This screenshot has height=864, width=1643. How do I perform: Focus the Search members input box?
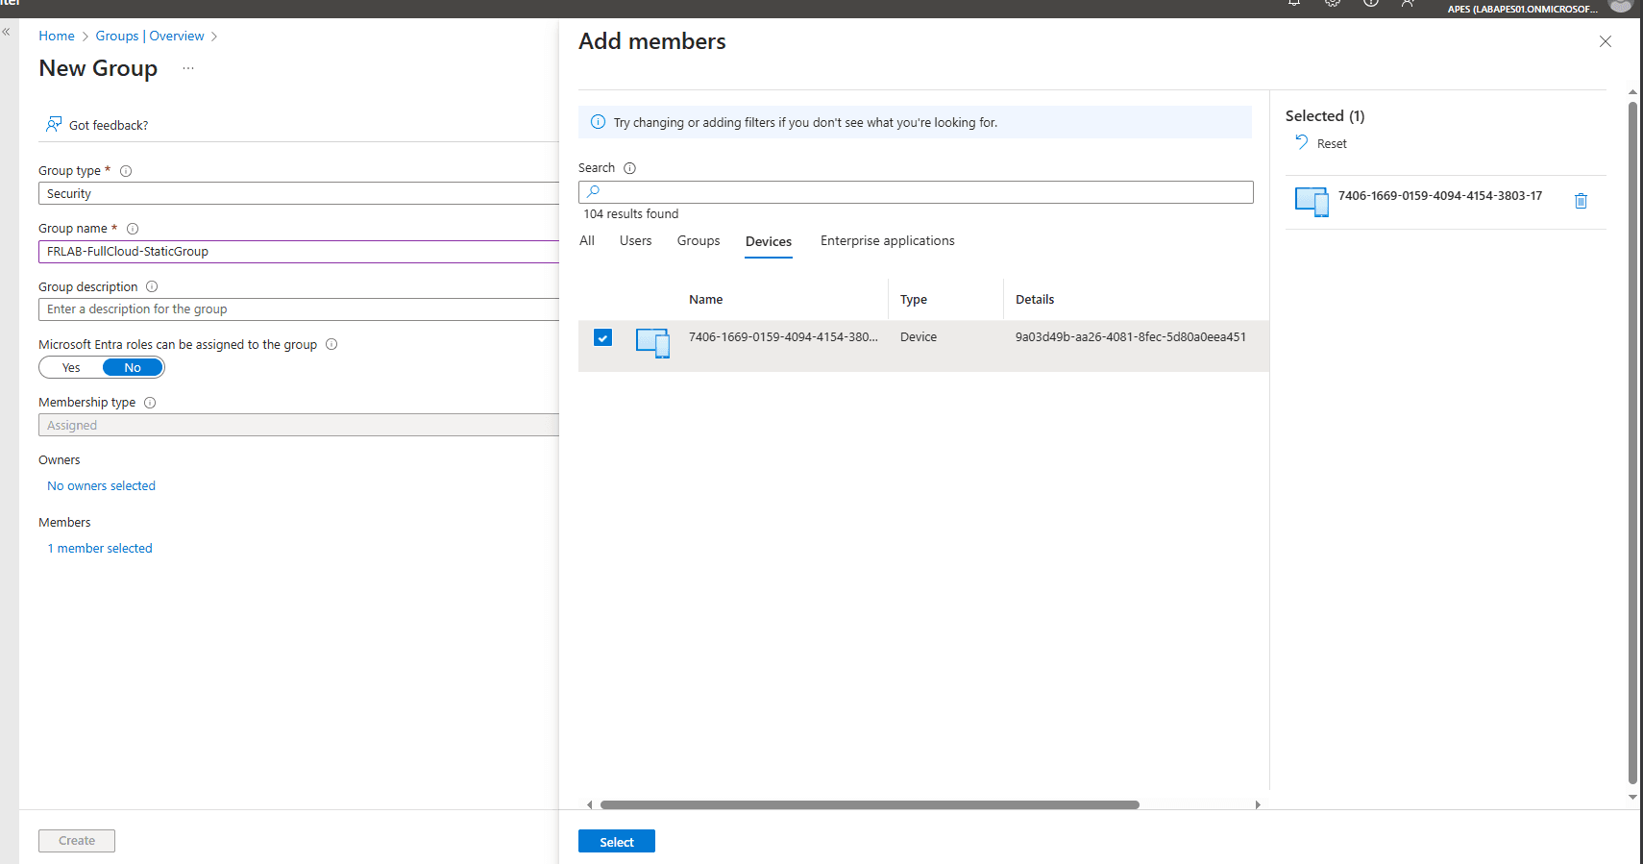pyautogui.click(x=916, y=192)
